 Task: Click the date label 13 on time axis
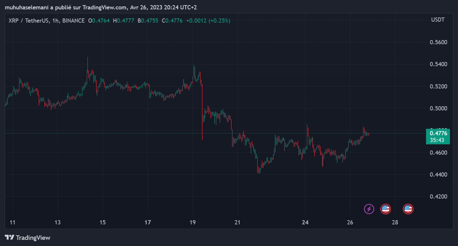[57, 222]
